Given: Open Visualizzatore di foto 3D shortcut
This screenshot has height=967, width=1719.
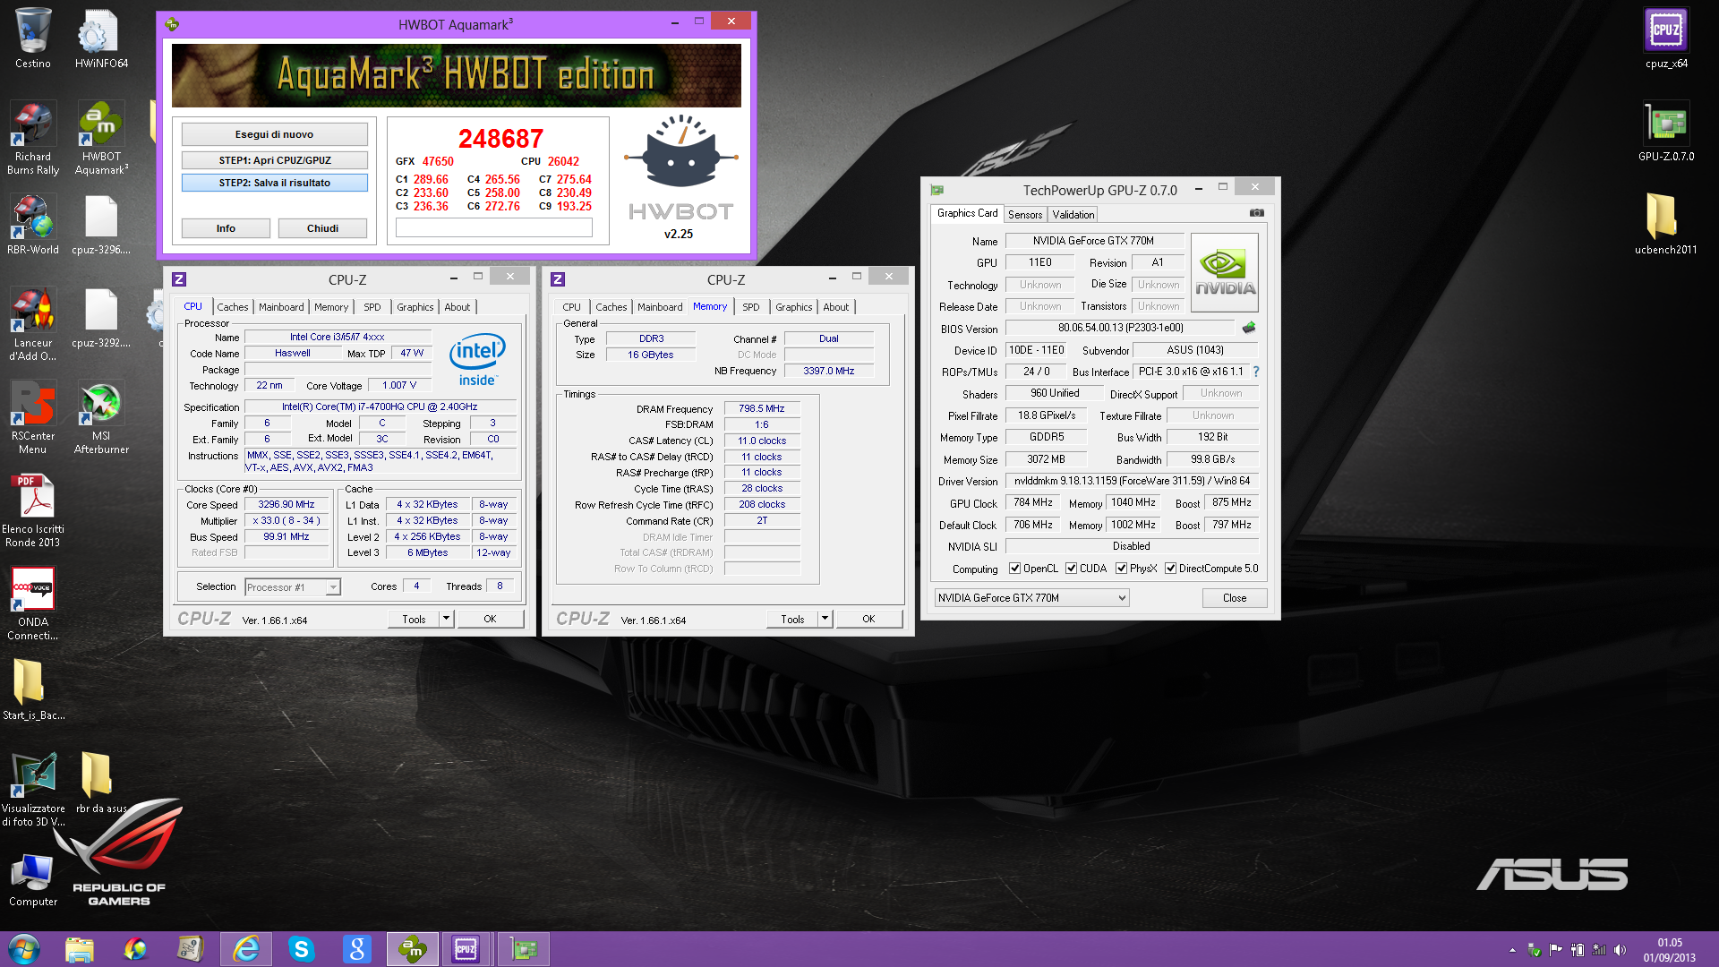Looking at the screenshot, I should pos(33,790).
